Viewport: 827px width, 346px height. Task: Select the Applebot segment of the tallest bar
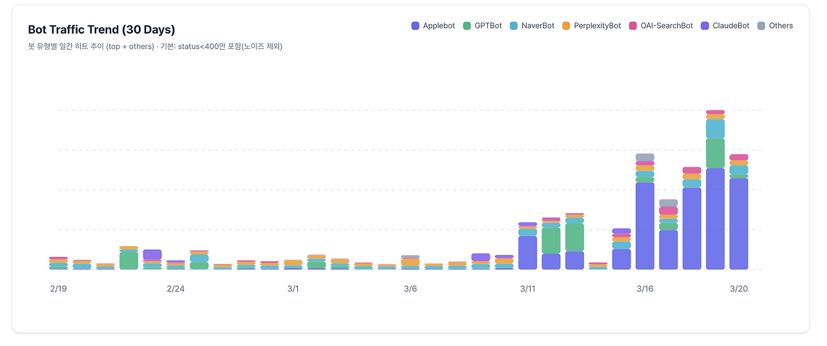[x=715, y=218]
